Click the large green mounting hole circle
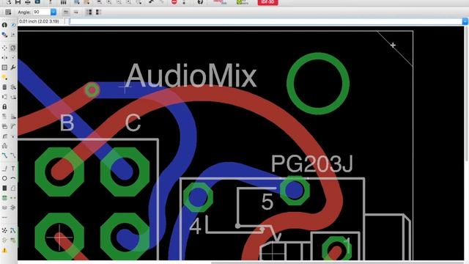The height and width of the screenshot is (264, 469). [317, 84]
